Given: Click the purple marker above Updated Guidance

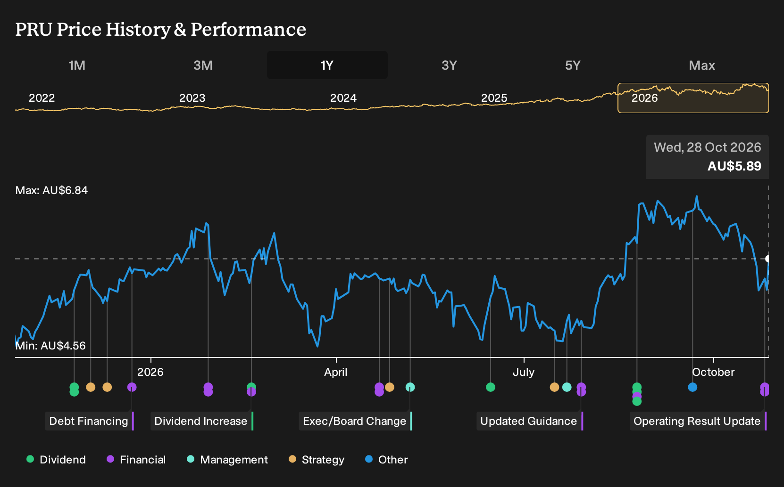Looking at the screenshot, I should pos(581,390).
